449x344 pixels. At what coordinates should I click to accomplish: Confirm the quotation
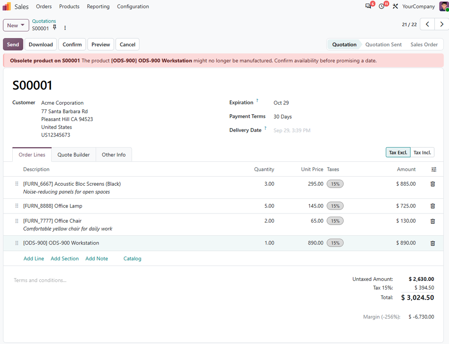point(72,44)
